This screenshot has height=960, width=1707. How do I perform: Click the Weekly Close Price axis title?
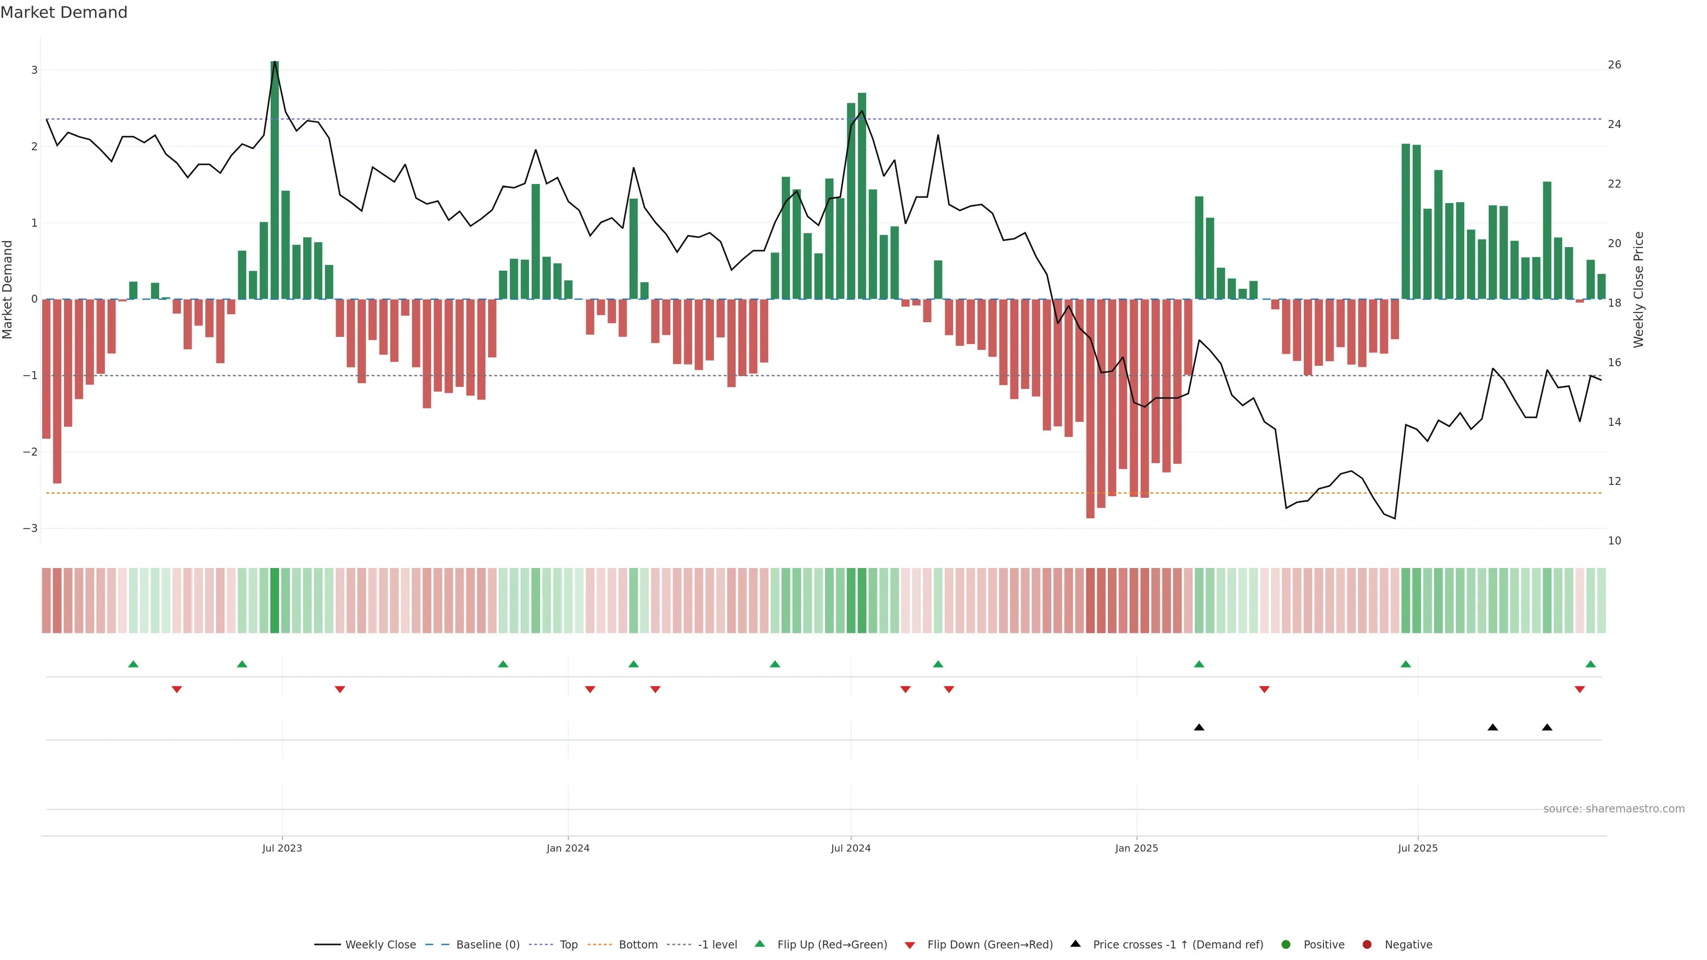(1639, 289)
